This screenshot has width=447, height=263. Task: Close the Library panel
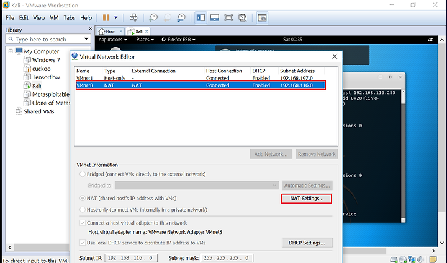pos(91,28)
